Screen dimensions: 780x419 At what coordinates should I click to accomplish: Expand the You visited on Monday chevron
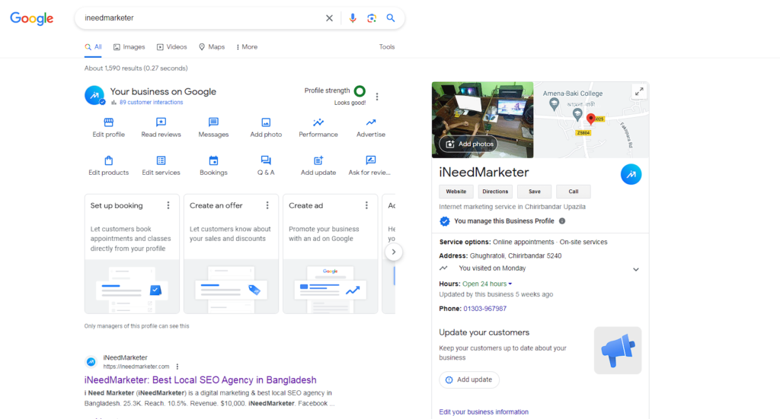pyautogui.click(x=636, y=269)
